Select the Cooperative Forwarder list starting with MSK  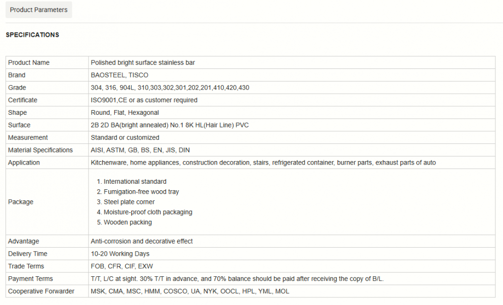coord(190,291)
